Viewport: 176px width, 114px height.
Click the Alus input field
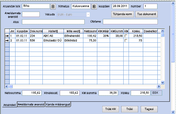(53, 22)
